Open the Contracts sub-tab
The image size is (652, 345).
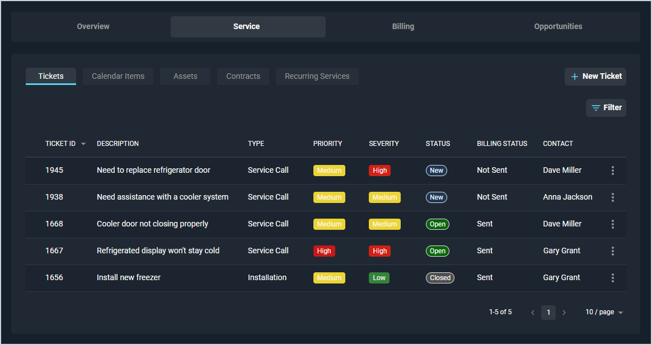click(243, 77)
